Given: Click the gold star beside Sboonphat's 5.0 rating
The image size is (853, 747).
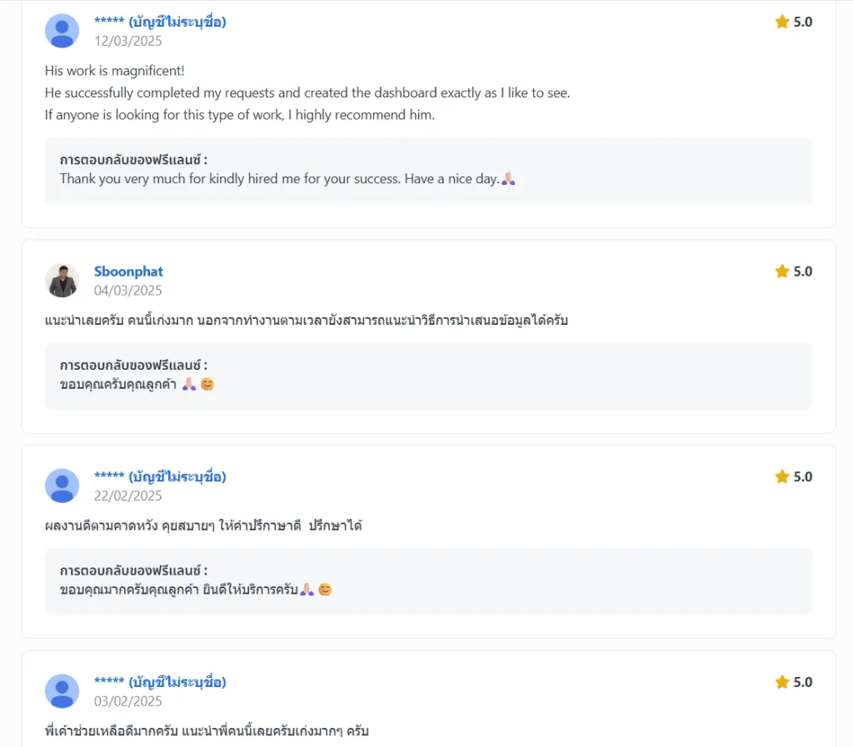Looking at the screenshot, I should coord(782,271).
